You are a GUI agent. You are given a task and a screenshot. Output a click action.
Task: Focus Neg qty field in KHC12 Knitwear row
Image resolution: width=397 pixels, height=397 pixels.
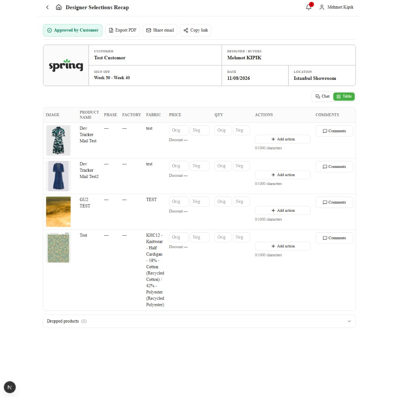[241, 237]
